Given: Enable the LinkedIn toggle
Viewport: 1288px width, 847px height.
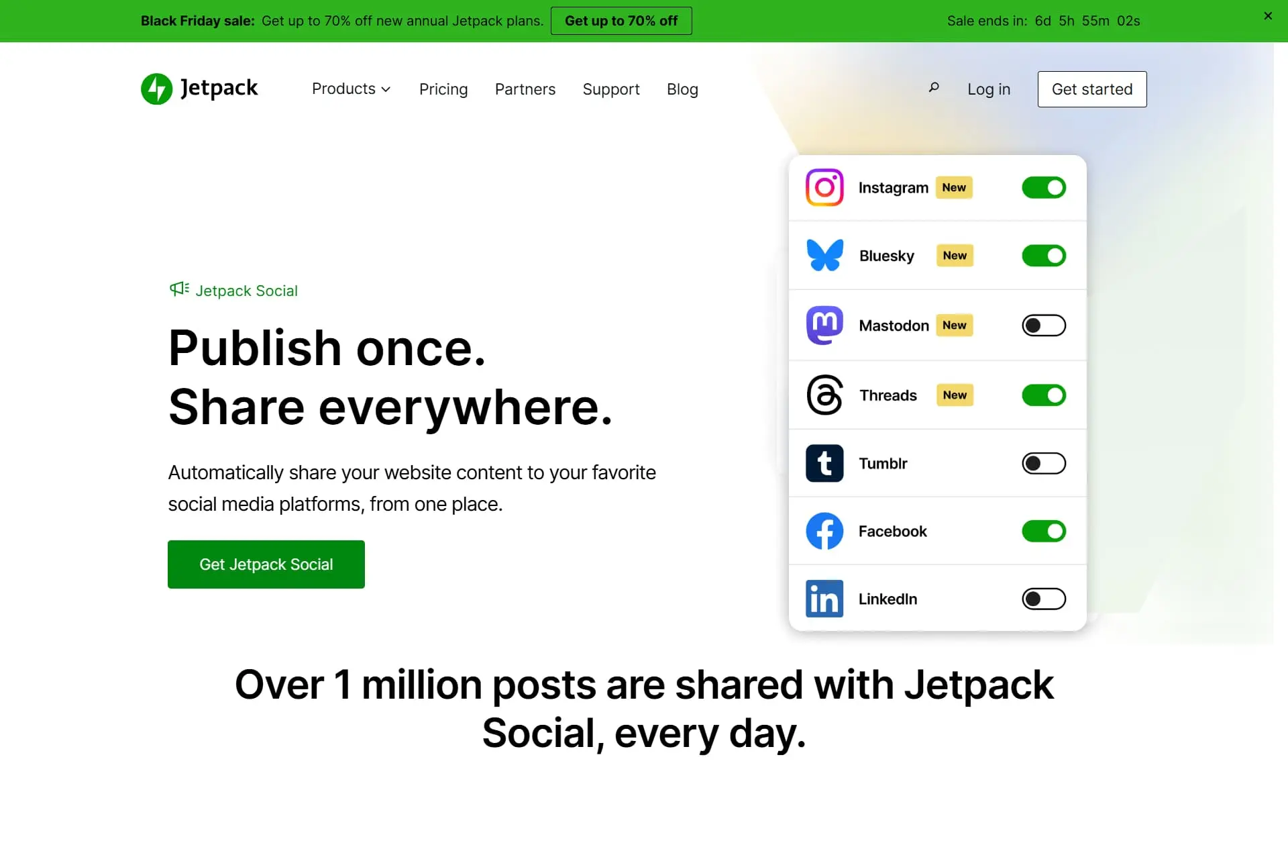Looking at the screenshot, I should coord(1044,599).
